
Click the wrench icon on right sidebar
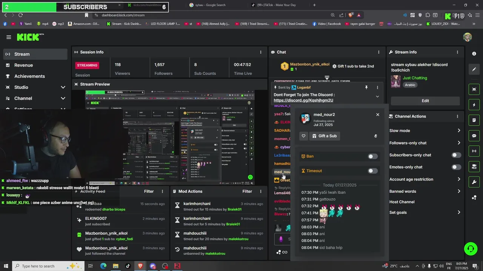pos(474,182)
